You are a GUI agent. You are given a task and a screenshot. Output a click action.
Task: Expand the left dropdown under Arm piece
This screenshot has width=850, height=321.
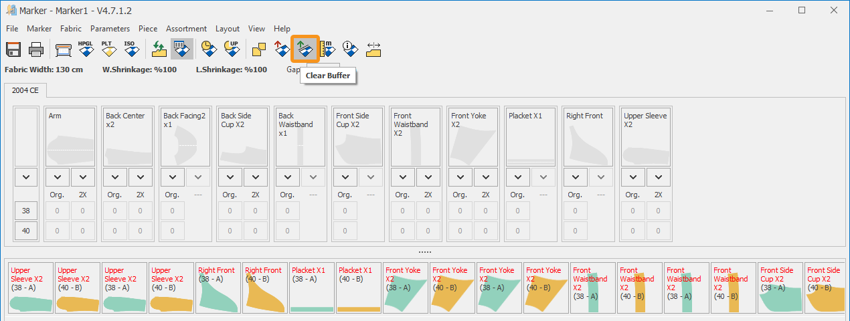coord(58,177)
